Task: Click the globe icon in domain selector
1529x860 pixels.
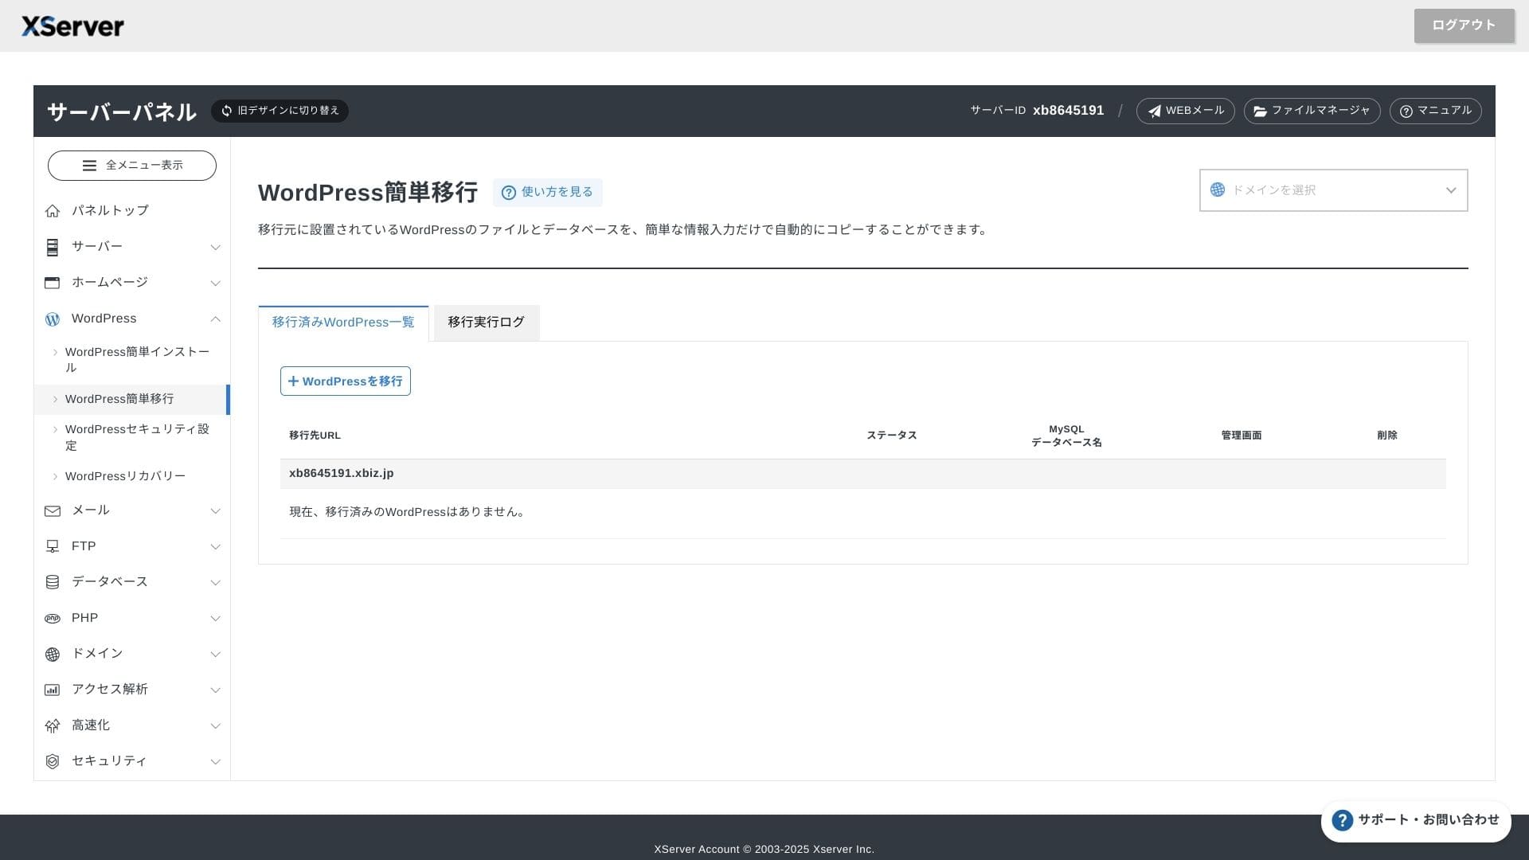Action: [x=1218, y=190]
